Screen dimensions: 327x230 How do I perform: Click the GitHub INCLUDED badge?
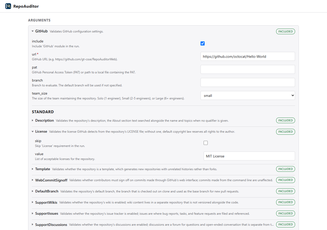(x=286, y=31)
